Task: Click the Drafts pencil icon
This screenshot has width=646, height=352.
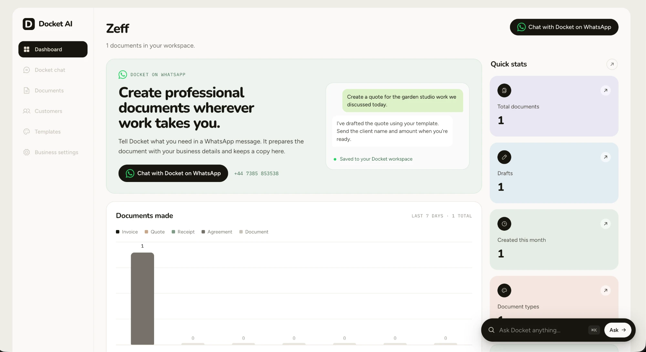Action: tap(504, 157)
